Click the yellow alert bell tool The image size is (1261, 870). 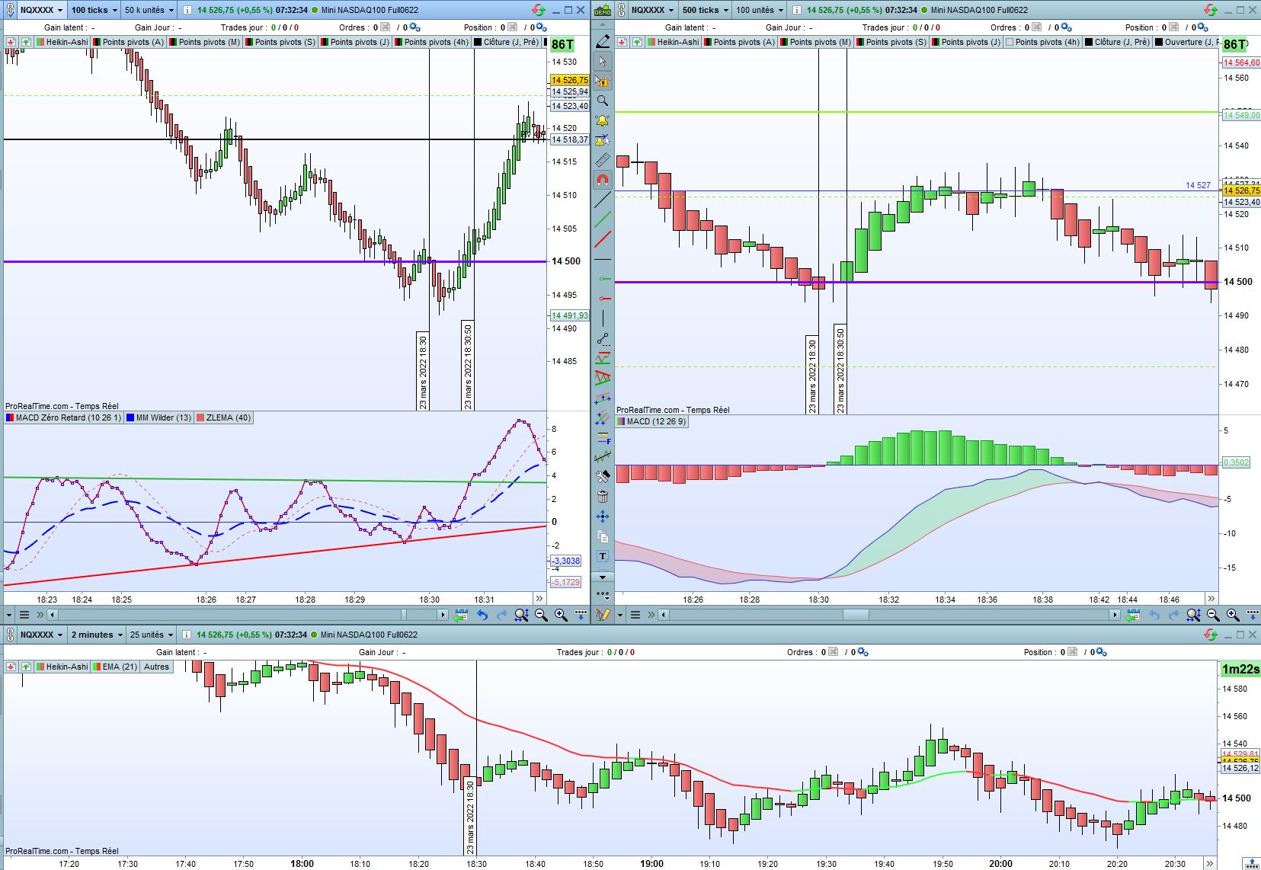tap(603, 120)
